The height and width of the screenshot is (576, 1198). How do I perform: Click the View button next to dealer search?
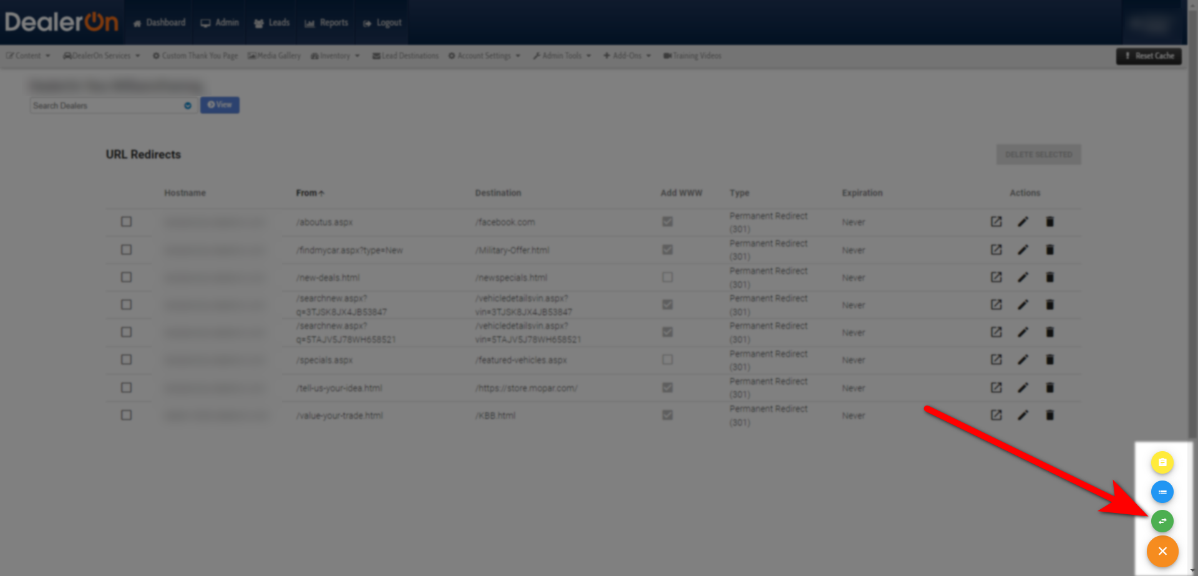[x=220, y=105]
